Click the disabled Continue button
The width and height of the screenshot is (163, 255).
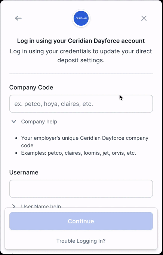81,221
